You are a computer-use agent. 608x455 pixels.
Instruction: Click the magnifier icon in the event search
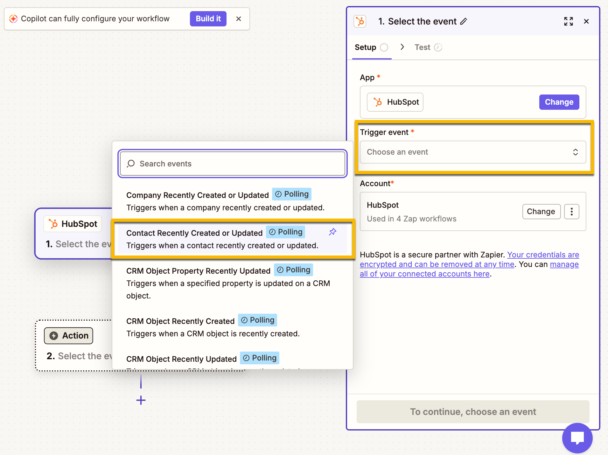[x=131, y=164]
